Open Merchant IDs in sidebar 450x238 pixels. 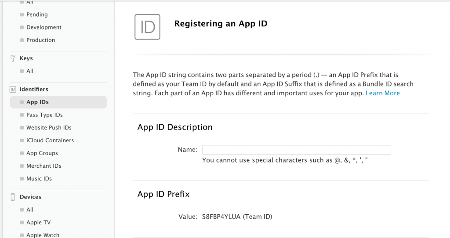(x=44, y=166)
